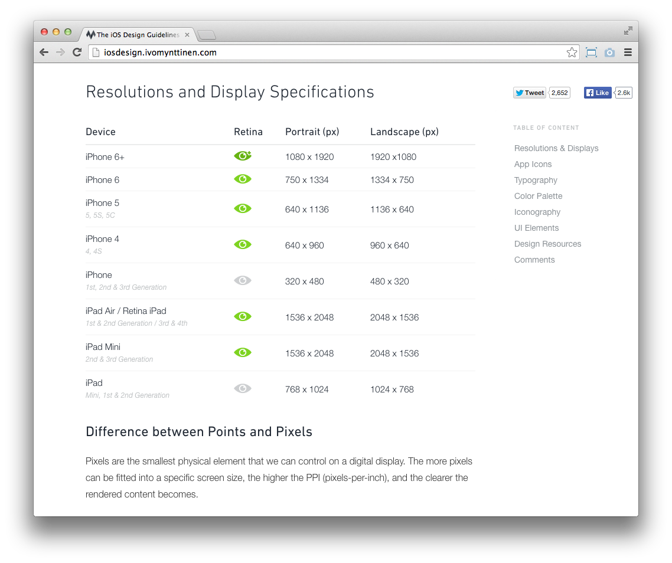This screenshot has height=563, width=672.
Task: Click the Facebook Like button
Action: 598,93
